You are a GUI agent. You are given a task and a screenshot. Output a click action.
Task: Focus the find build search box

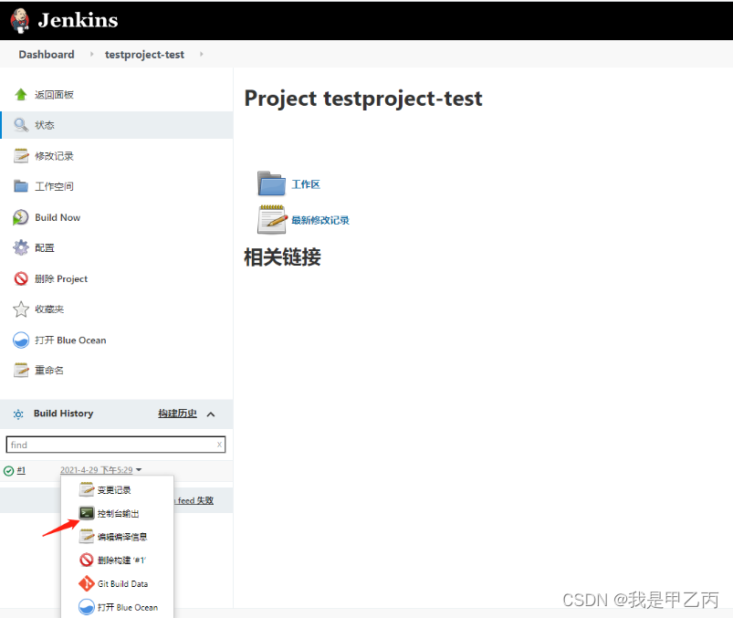click(115, 445)
